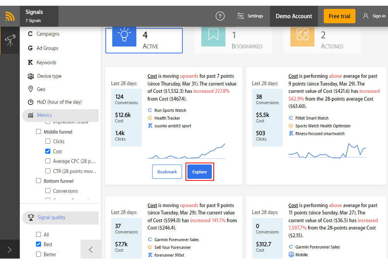Click the Sign in user icon
This screenshot has width=388, height=264.
click(366, 16)
